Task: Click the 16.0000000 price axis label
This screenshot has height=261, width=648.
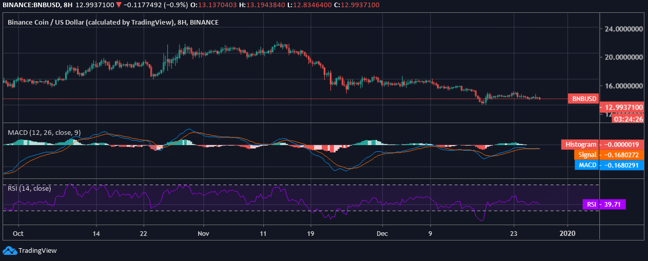Action: pyautogui.click(x=623, y=86)
